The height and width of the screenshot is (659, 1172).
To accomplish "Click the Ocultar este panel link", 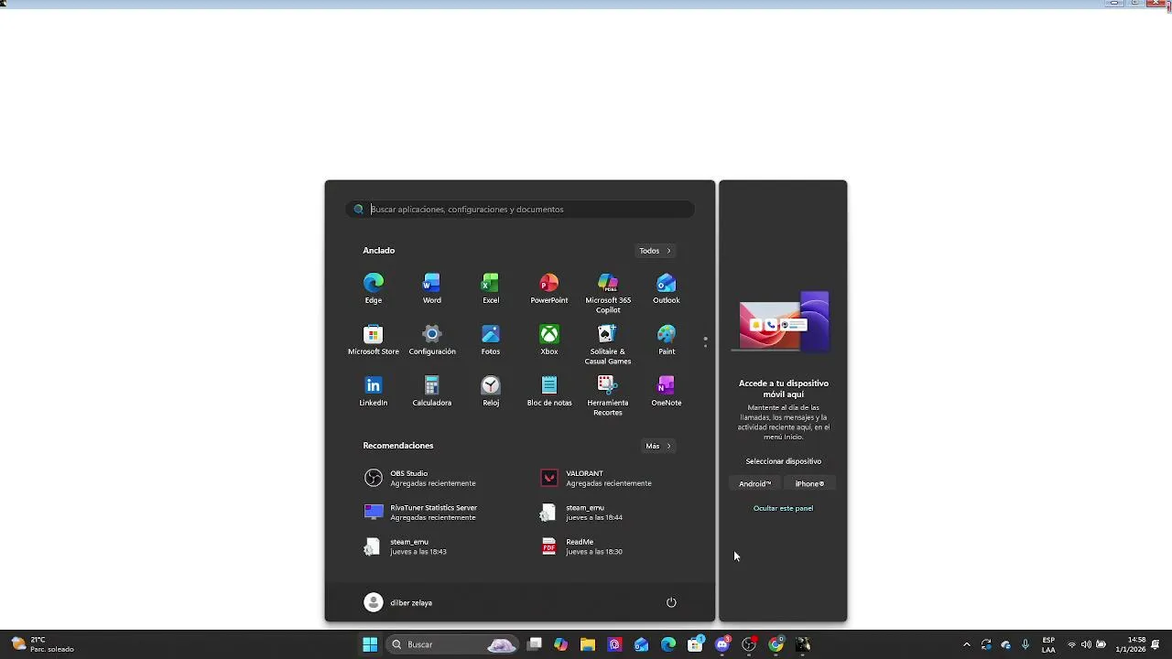I will [x=783, y=508].
